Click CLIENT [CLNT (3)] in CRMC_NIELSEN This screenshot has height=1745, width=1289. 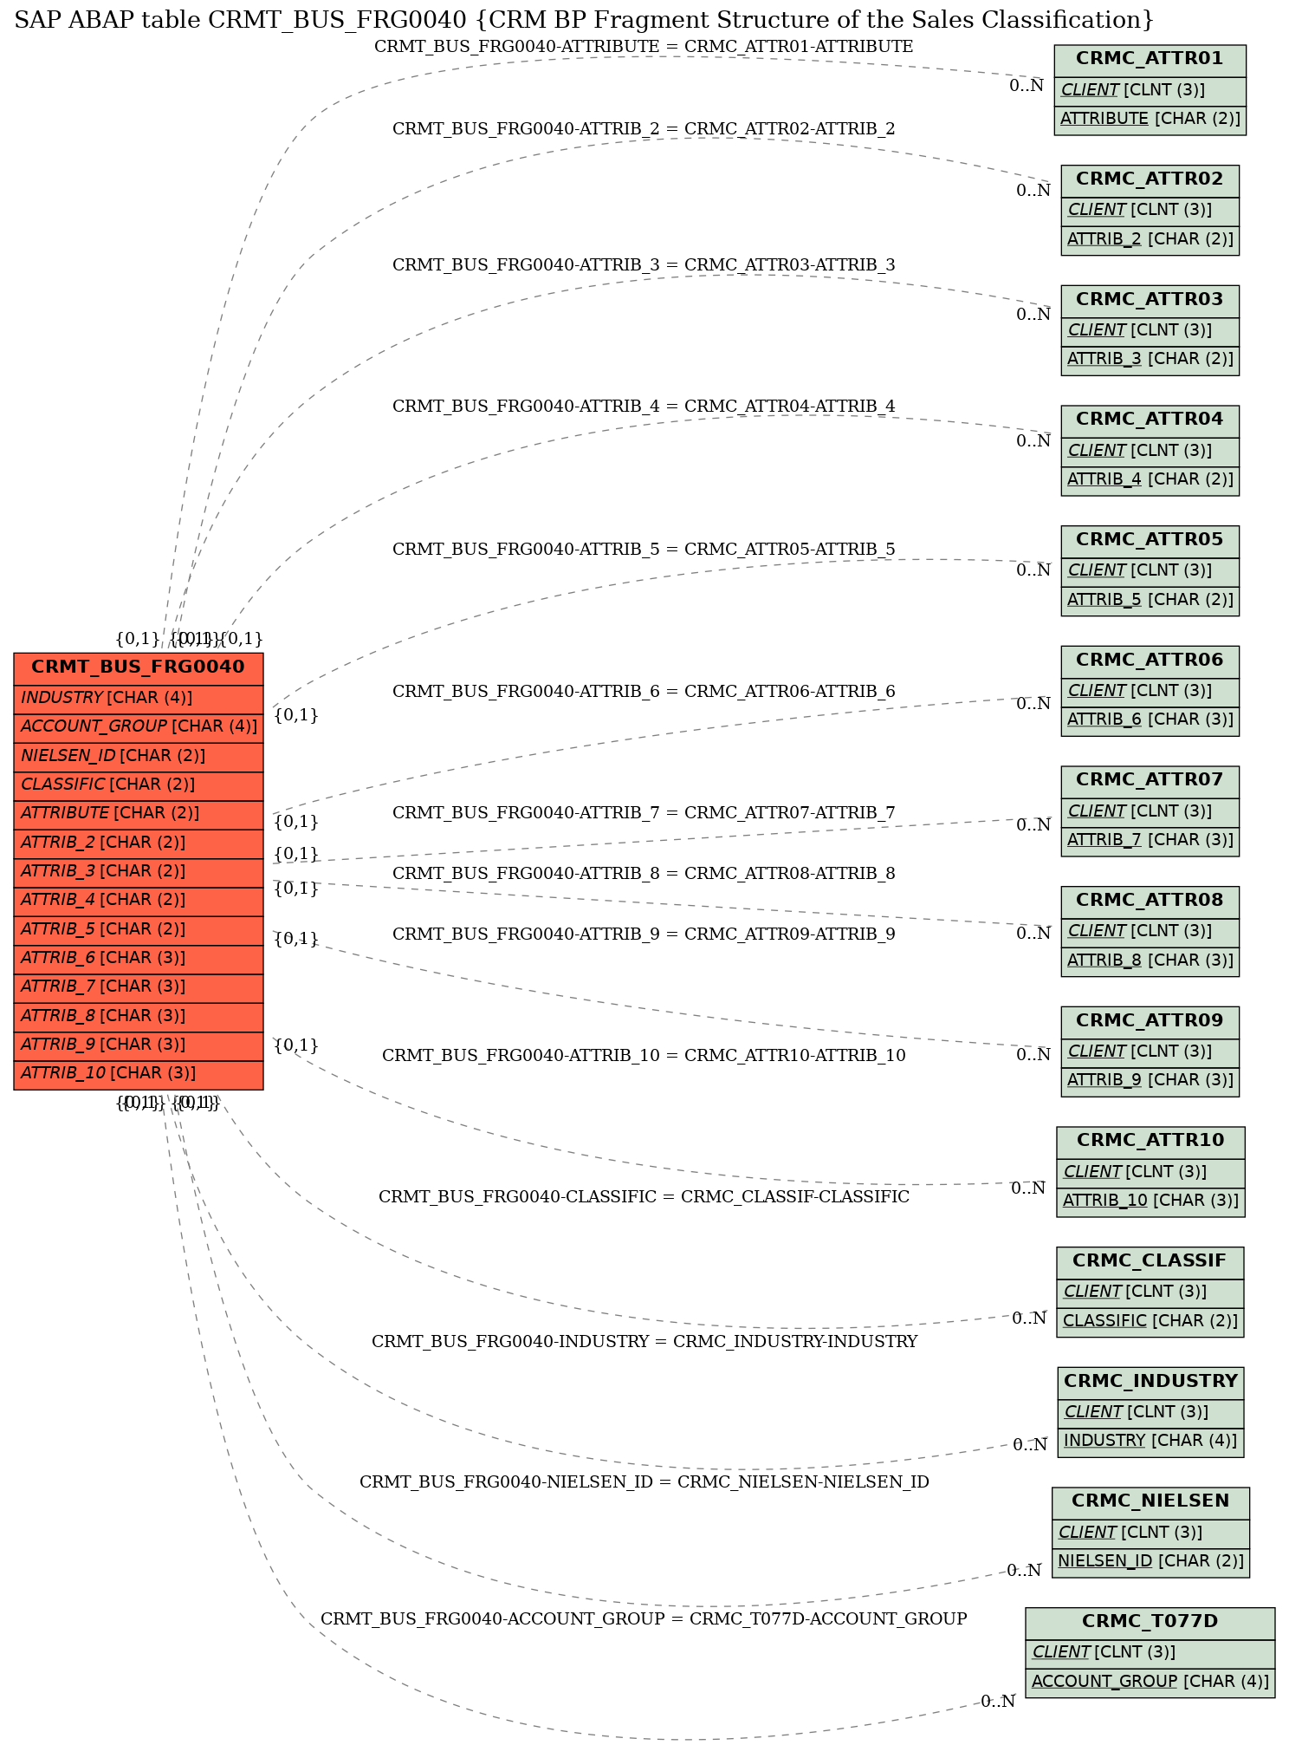pos(1150,1533)
